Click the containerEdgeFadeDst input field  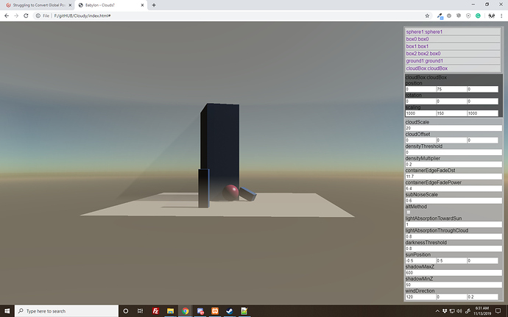tap(454, 177)
